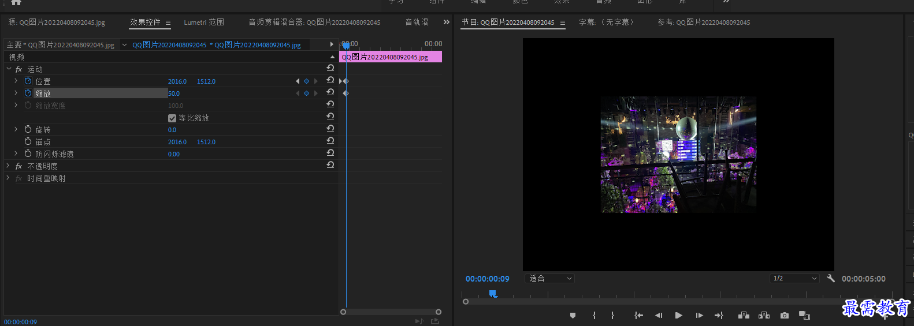Toggle the fx switch for 不透明度
This screenshot has height=326, width=914.
(19, 166)
